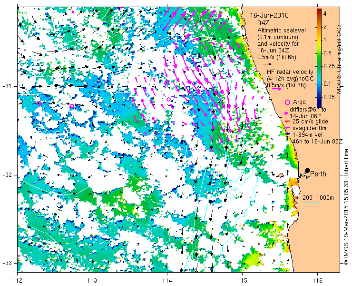Screen dimensions: 352x286
Task: Click the longitude '116' axis label
Action: point(317,281)
